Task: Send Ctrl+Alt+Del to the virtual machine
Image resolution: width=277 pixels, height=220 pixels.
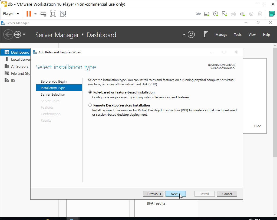Action: pos(44,14)
